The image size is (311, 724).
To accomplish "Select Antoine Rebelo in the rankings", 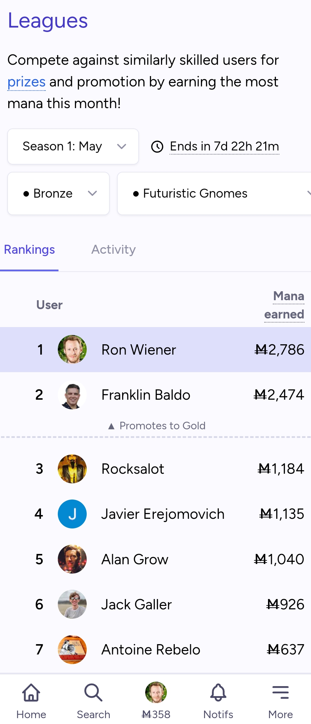I will tap(155, 650).
